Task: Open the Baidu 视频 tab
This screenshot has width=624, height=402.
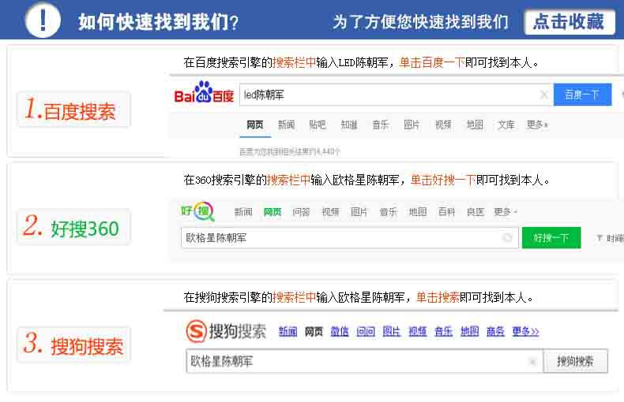Action: (443, 125)
